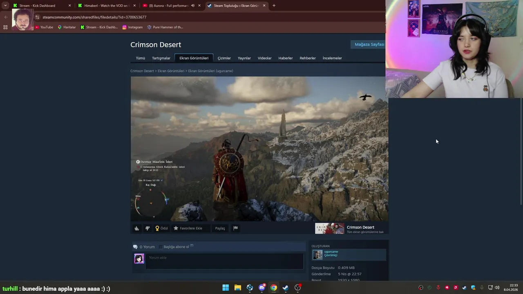Switch to the Tartışmalar tab
Screen dimensions: 523x294
tap(161, 58)
